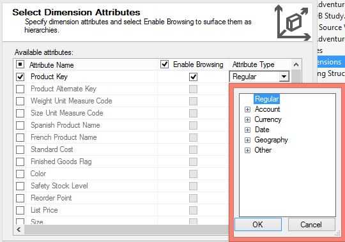Select Regular in the type tree

[267, 99]
